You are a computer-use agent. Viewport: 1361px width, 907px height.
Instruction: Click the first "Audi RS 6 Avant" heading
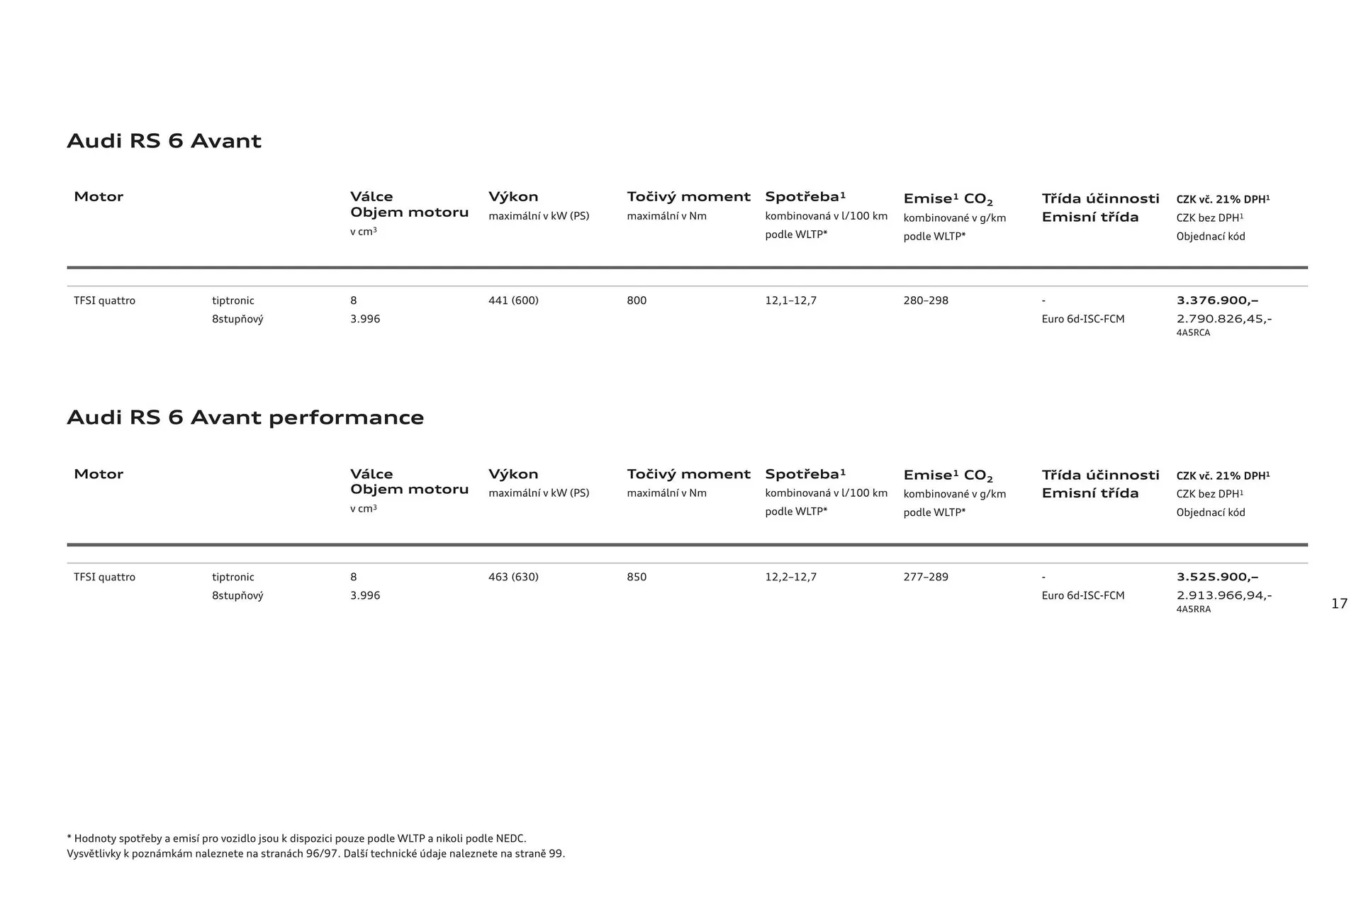164,141
